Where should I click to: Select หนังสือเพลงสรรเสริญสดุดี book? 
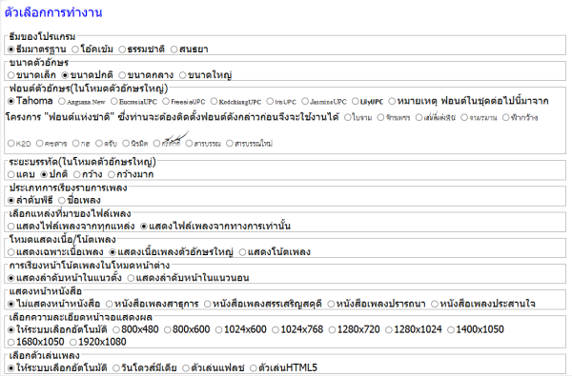tap(208, 304)
